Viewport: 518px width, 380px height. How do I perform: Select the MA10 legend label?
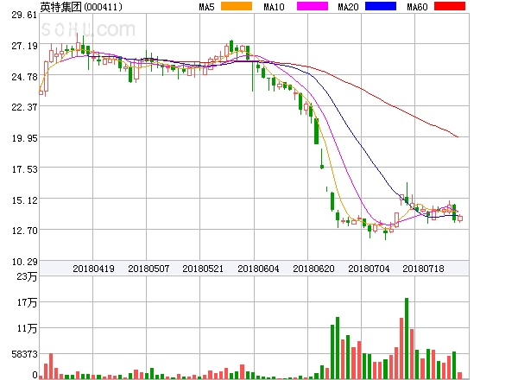[274, 7]
